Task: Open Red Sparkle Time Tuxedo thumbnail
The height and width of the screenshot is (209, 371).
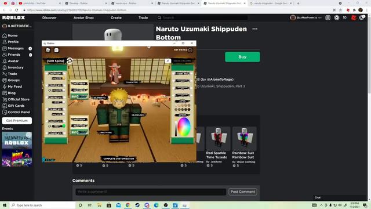Action: [x=218, y=138]
